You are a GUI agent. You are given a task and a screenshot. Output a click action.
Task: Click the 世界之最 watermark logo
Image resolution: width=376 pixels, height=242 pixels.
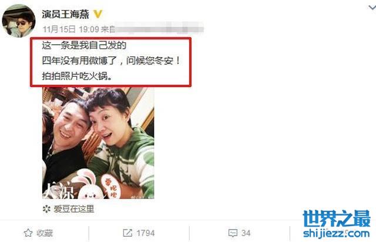tap(337, 218)
